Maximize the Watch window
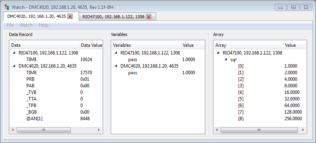 coord(293,7)
